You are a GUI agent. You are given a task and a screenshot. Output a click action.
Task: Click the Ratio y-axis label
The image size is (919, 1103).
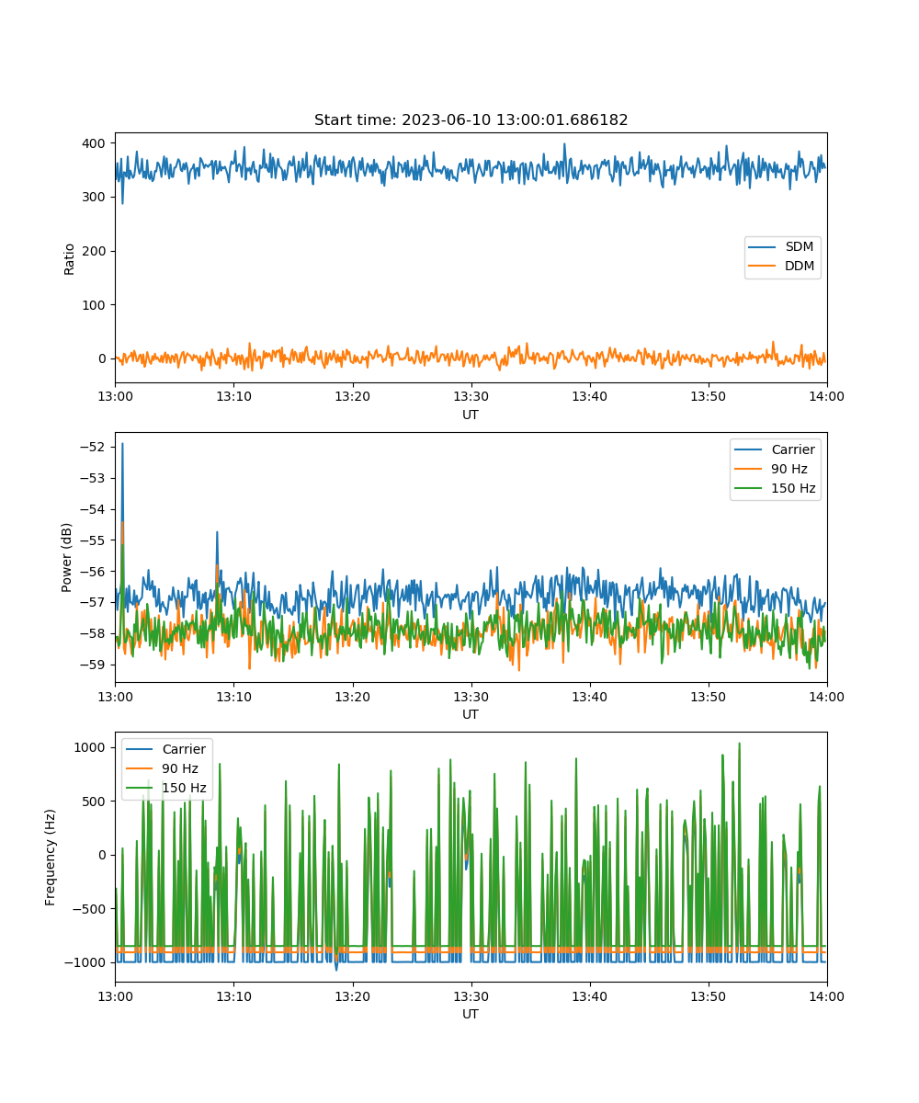(69, 257)
